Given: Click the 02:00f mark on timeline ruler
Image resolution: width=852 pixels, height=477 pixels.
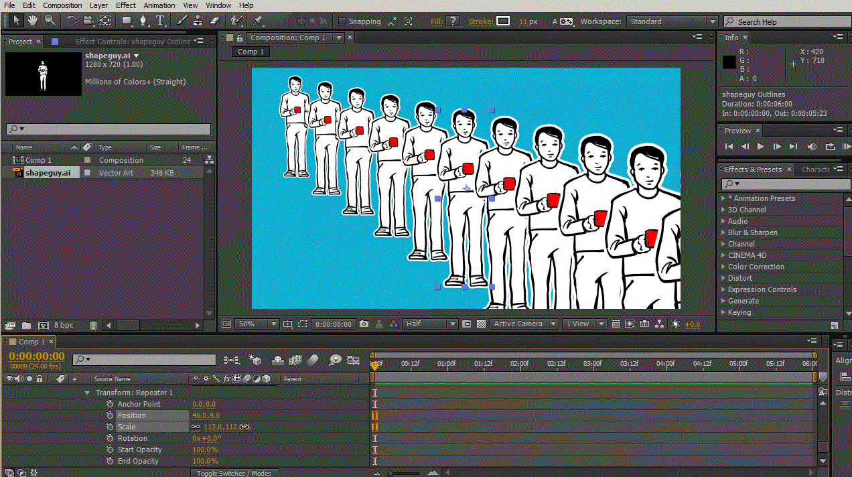Looking at the screenshot, I should 519,363.
